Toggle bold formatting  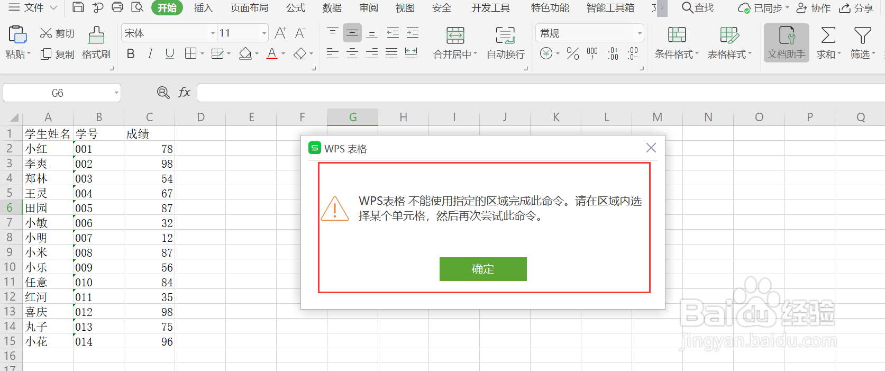[x=131, y=53]
